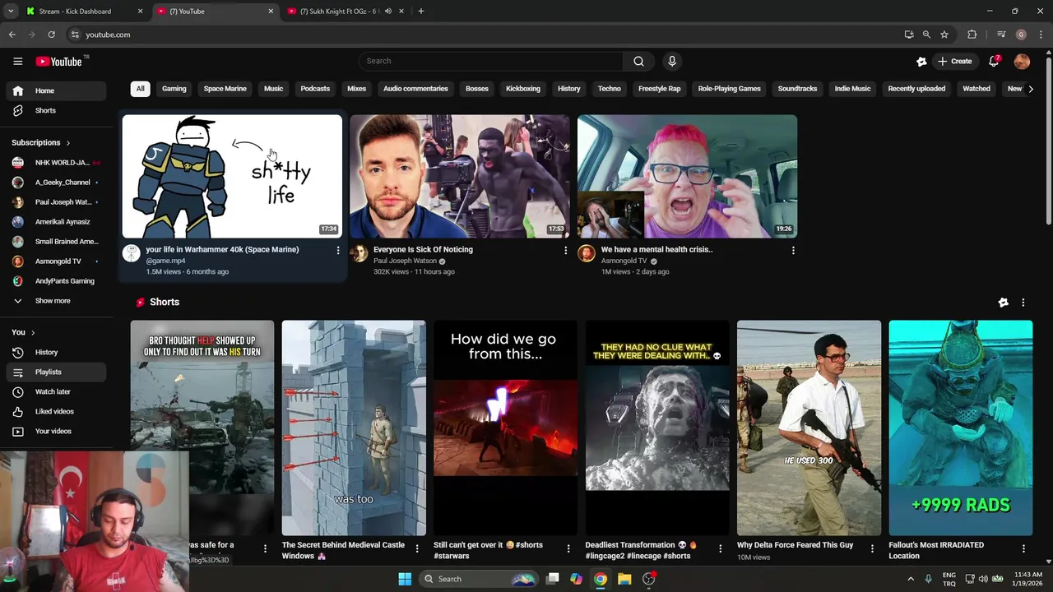Open options for Delta Force short
This screenshot has width=1053, height=592.
click(x=872, y=548)
